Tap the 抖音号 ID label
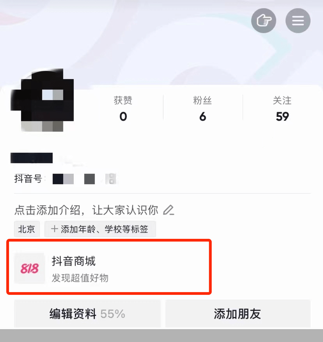The image size is (323, 342). coord(28,179)
